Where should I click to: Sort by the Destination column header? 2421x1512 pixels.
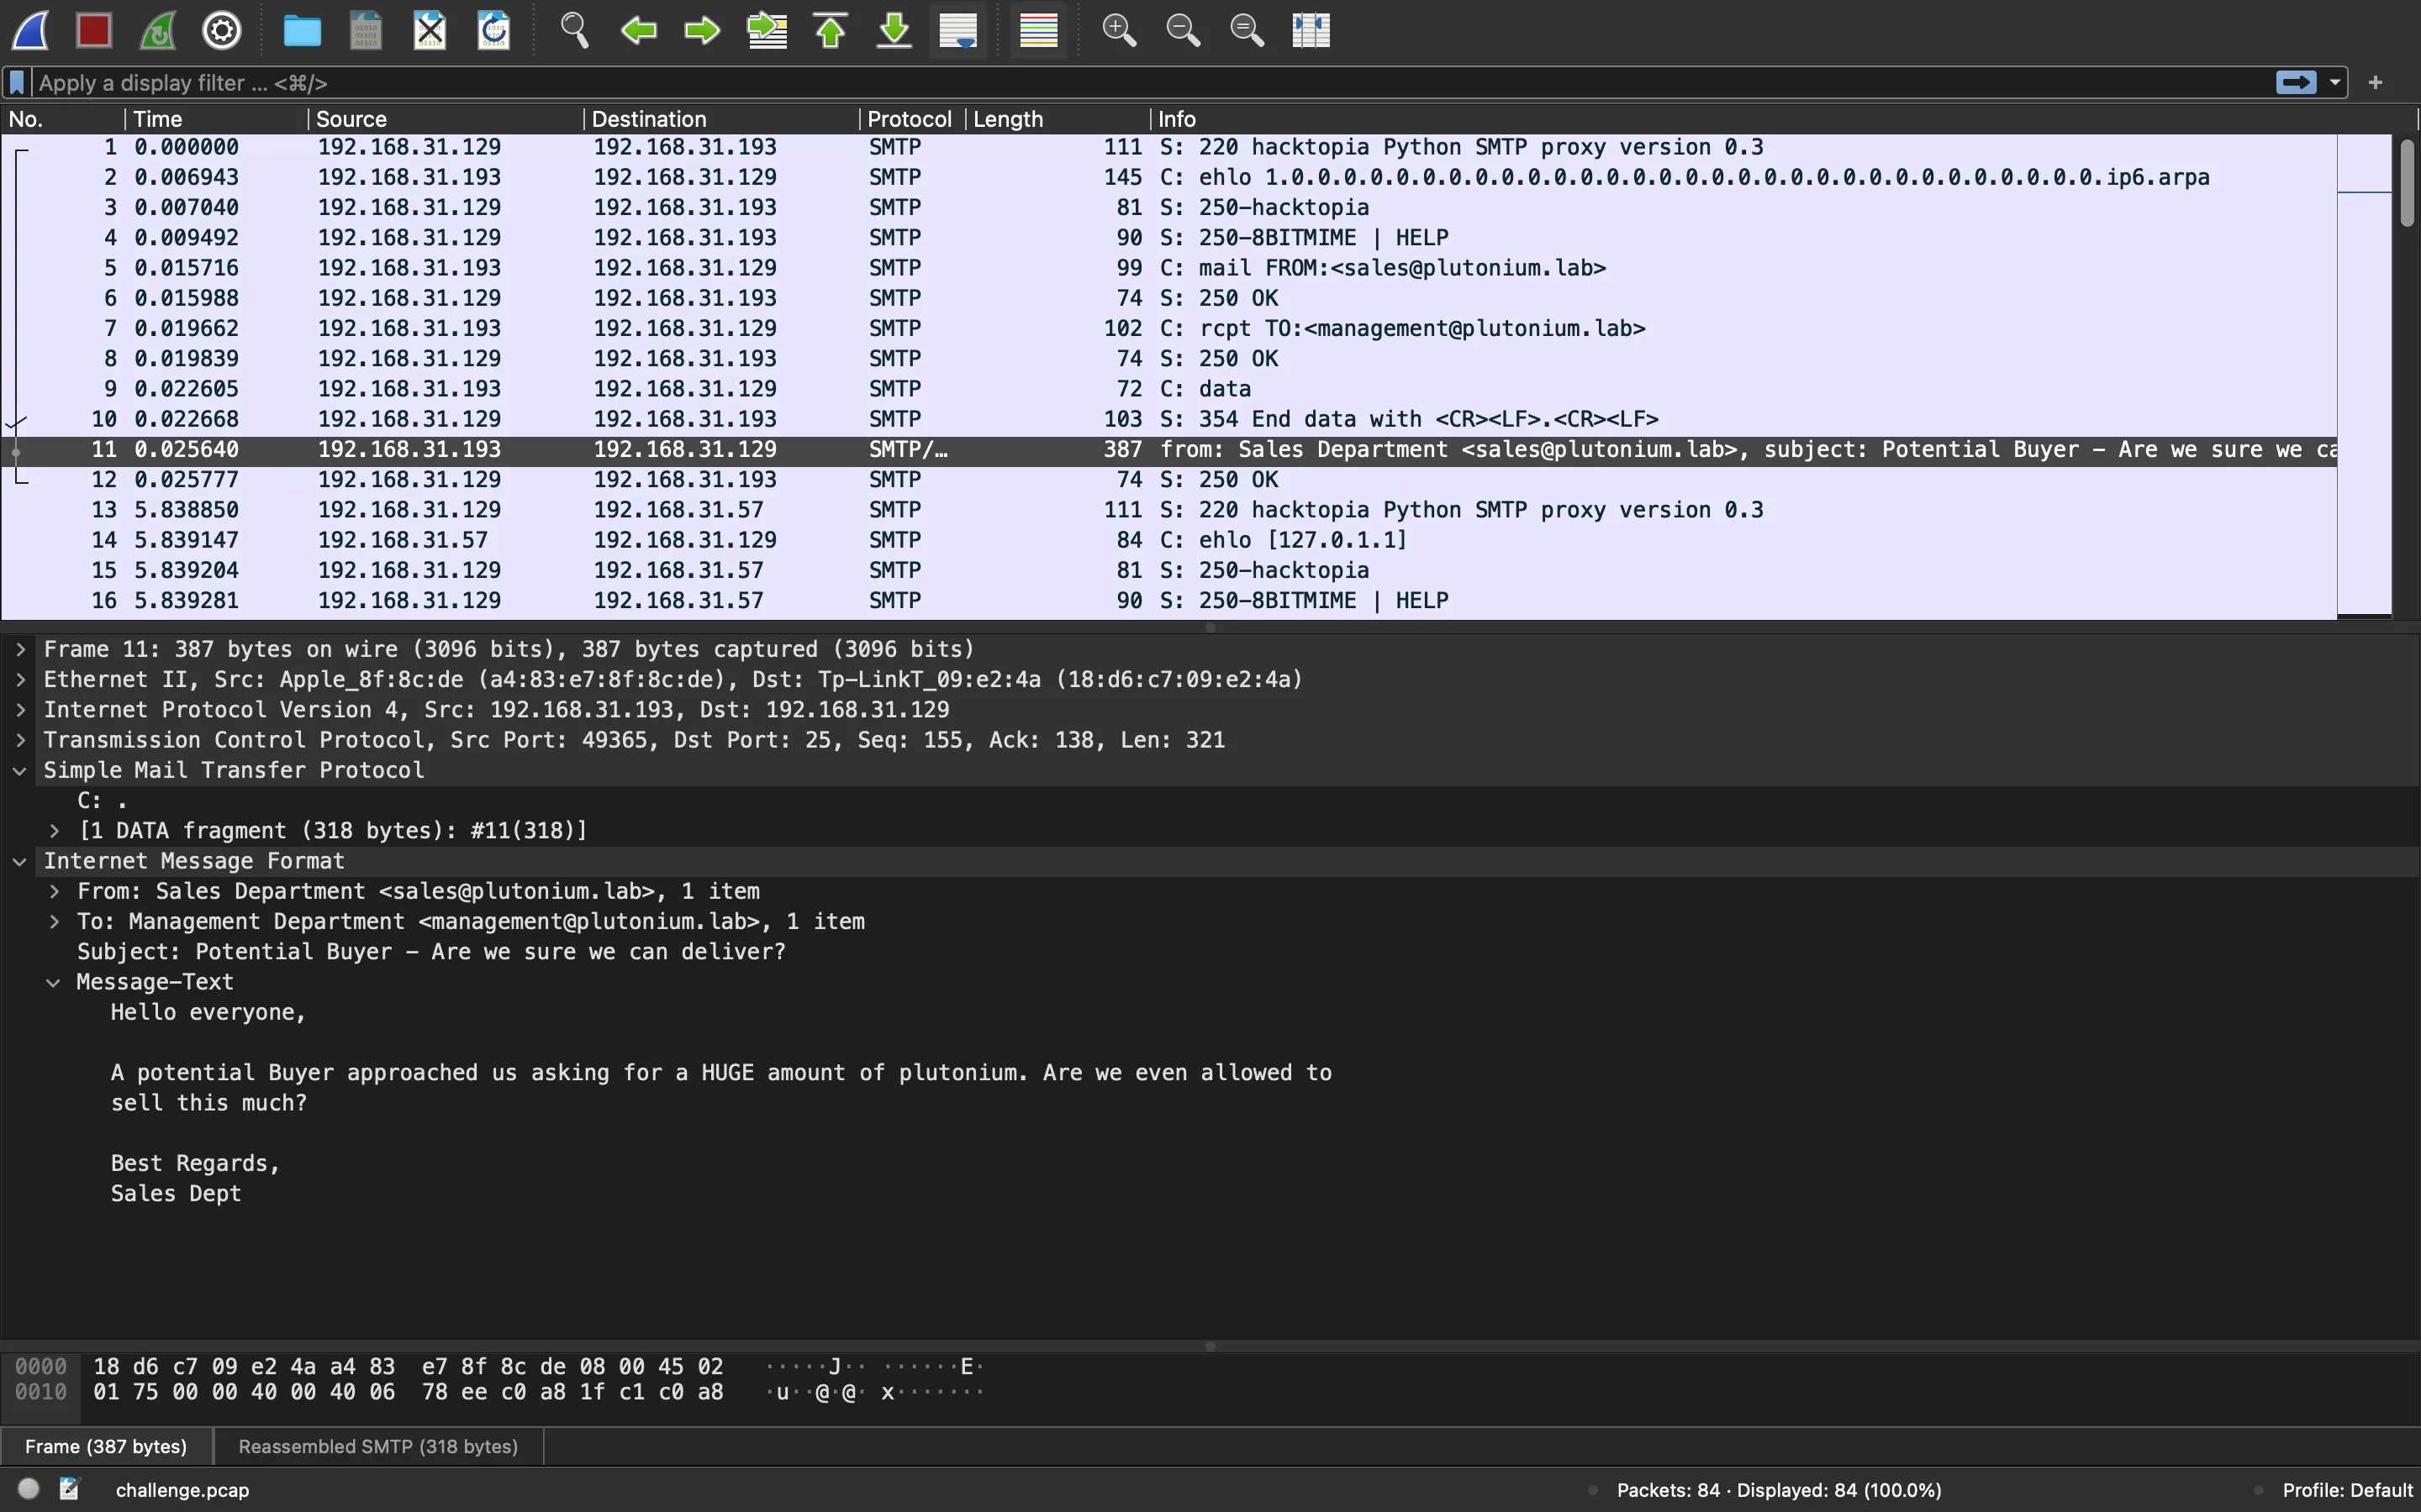click(x=720, y=119)
